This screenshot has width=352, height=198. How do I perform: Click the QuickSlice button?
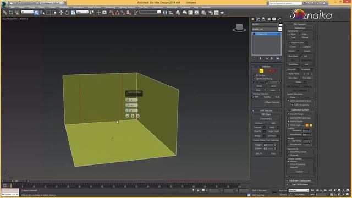pyautogui.click(x=293, y=64)
